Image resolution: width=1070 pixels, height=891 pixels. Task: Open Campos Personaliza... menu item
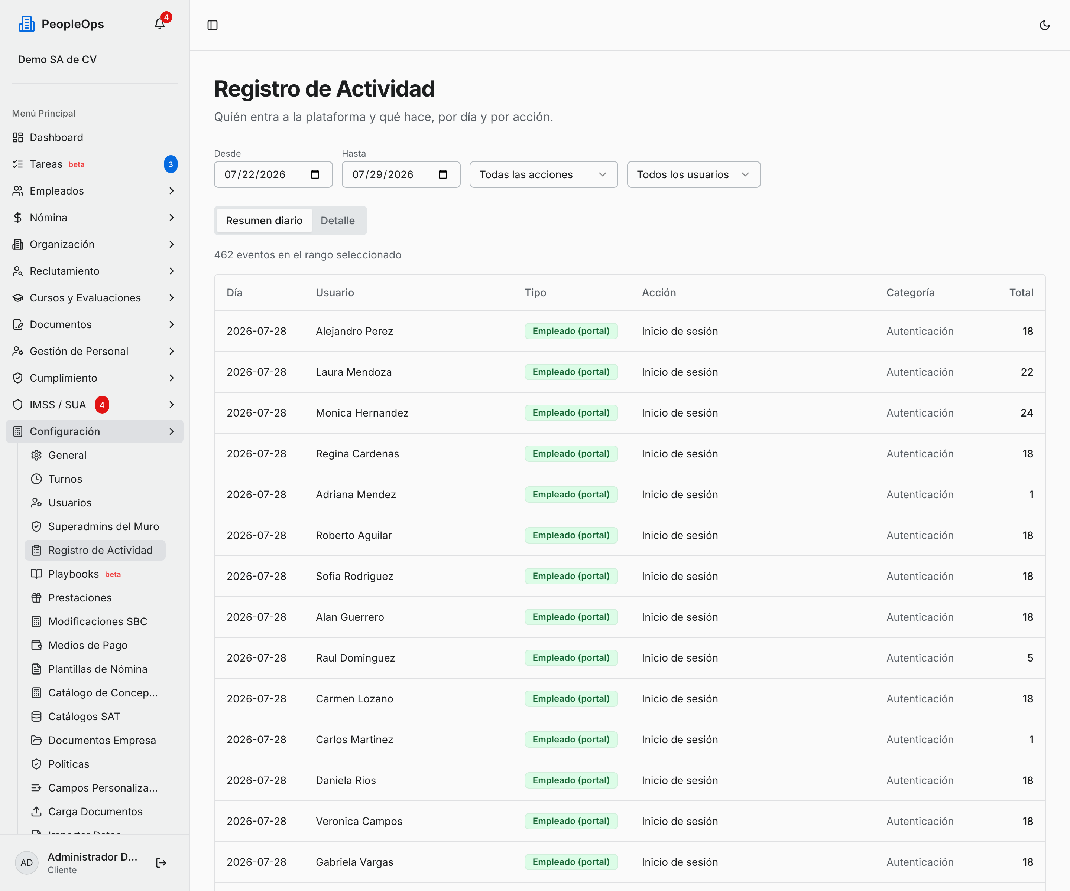pos(95,788)
